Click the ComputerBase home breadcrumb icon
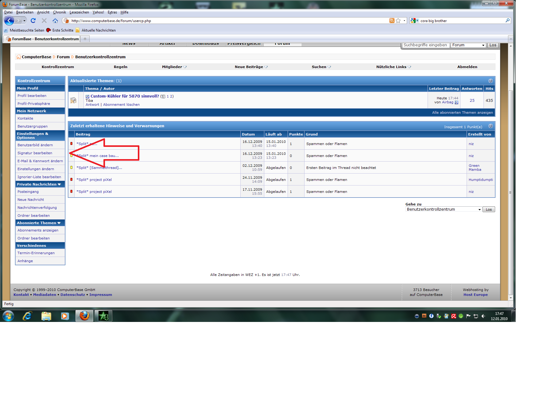 click(x=19, y=57)
